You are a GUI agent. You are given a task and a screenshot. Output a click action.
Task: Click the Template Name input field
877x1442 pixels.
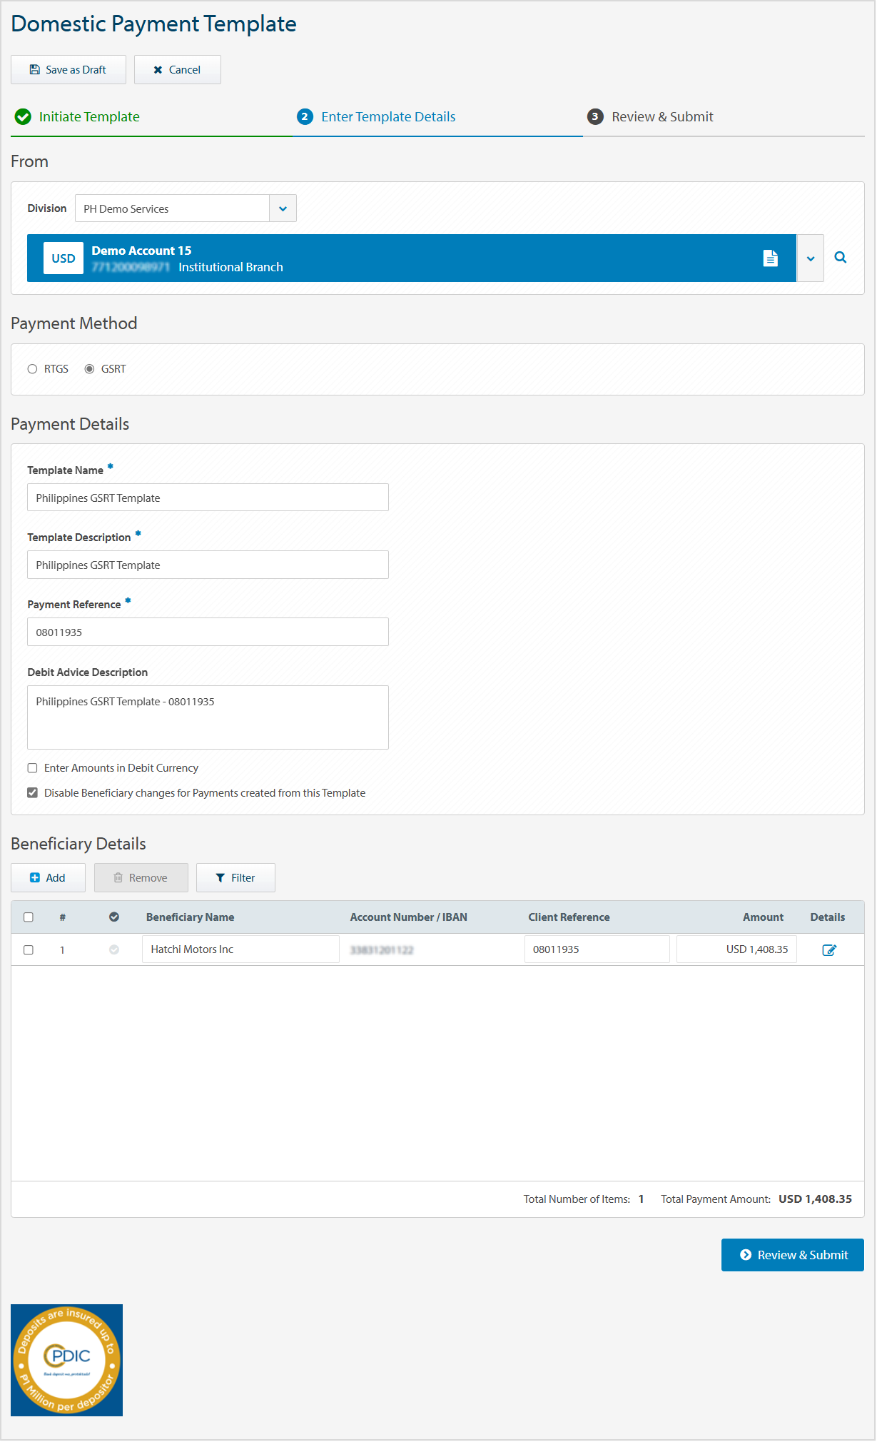click(208, 498)
